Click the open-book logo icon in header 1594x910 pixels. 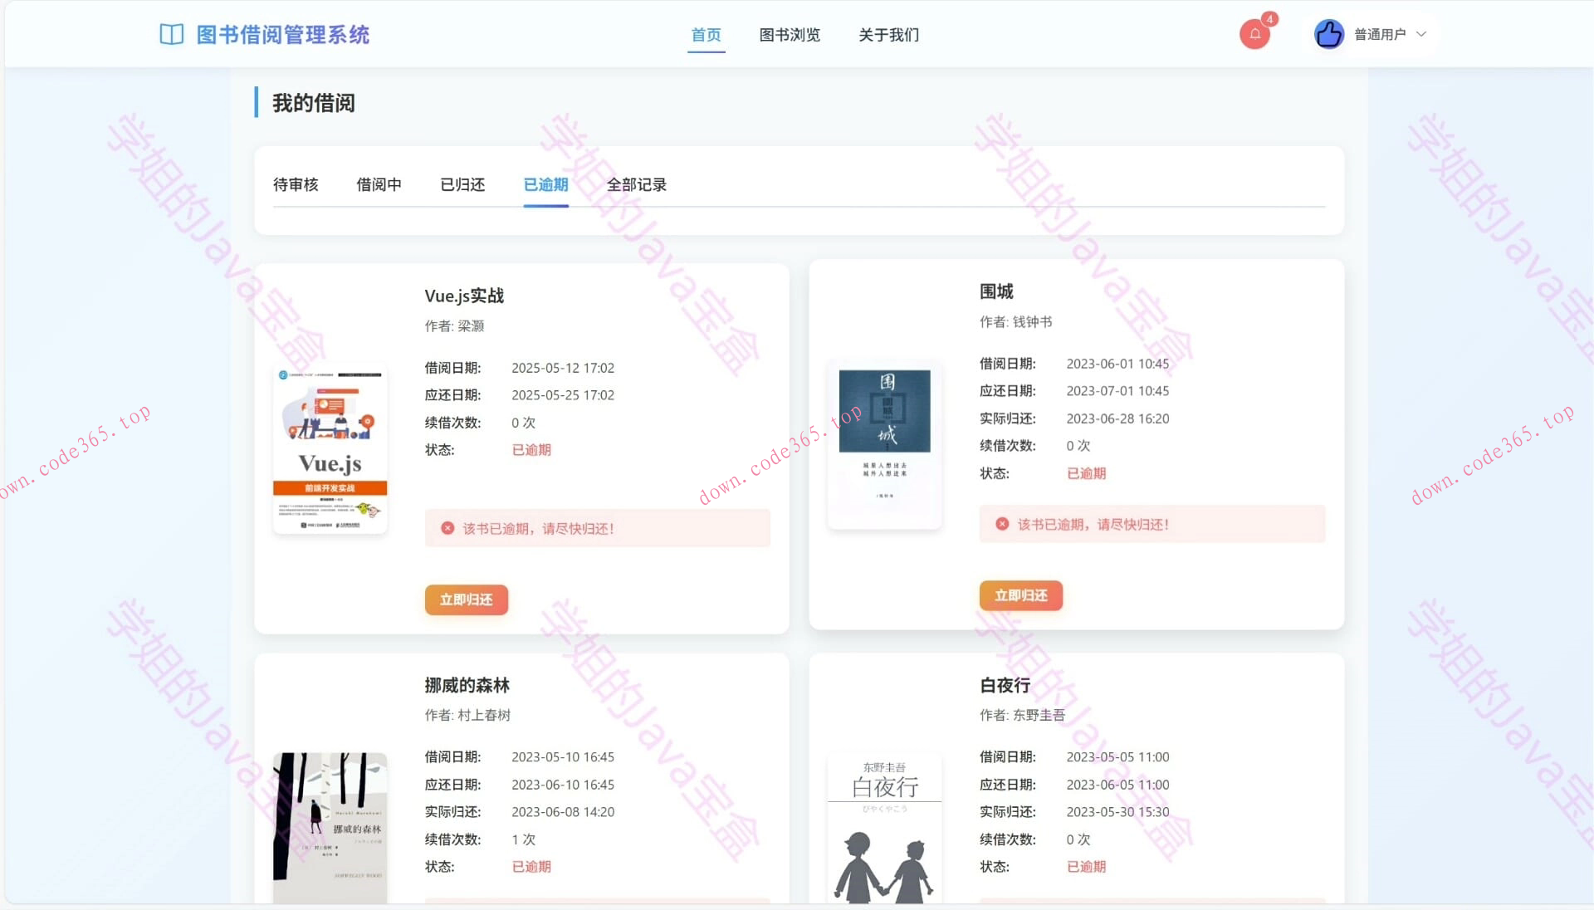(171, 34)
